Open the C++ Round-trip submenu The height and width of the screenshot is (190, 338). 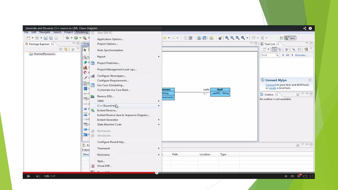[x=125, y=106]
